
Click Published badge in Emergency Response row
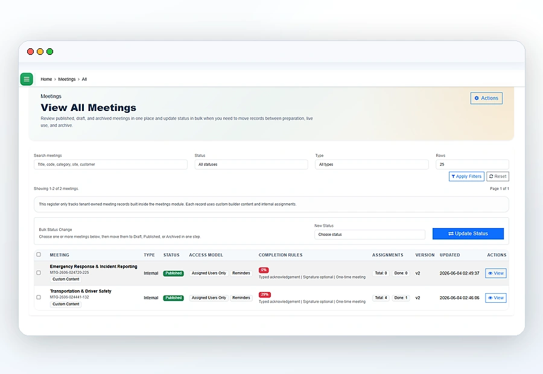pyautogui.click(x=174, y=273)
